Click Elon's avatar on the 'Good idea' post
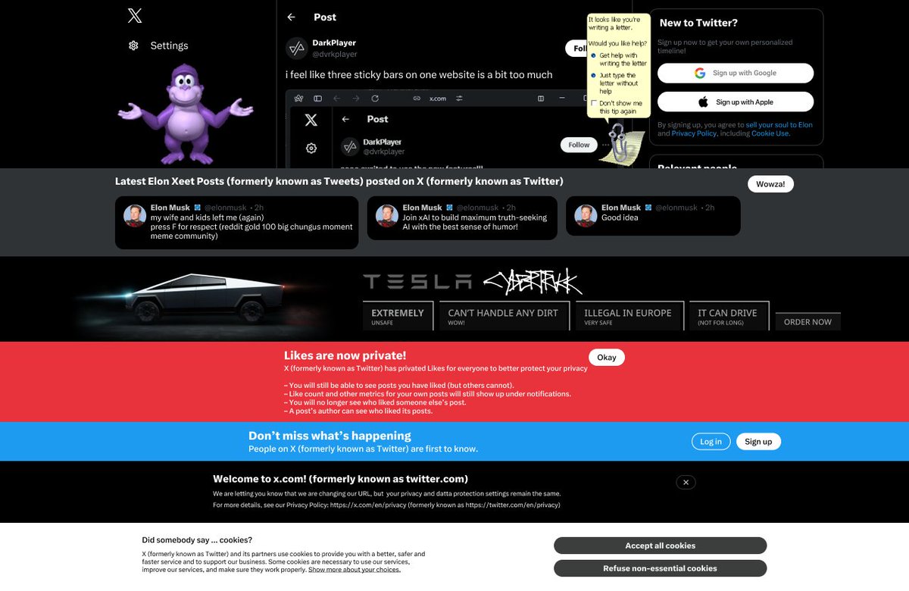 (586, 216)
